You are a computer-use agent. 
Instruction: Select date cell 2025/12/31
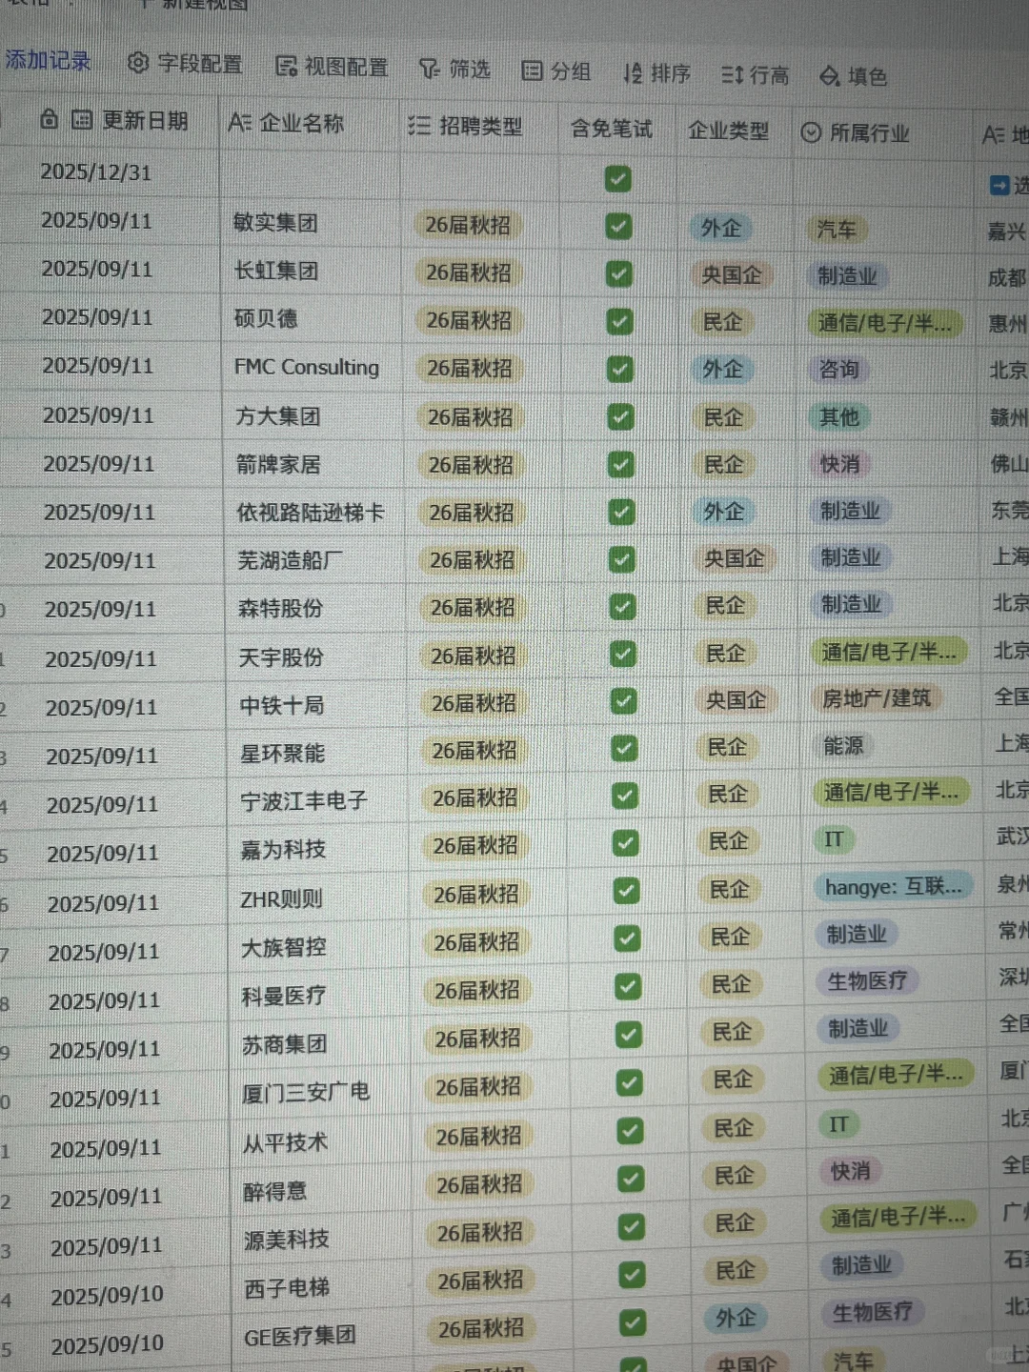coord(96,172)
